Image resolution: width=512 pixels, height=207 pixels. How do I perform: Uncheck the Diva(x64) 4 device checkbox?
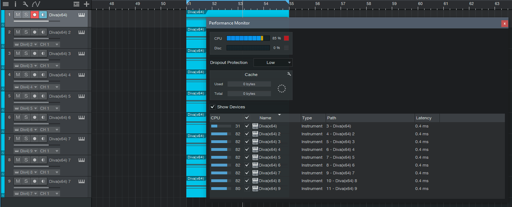(247, 149)
